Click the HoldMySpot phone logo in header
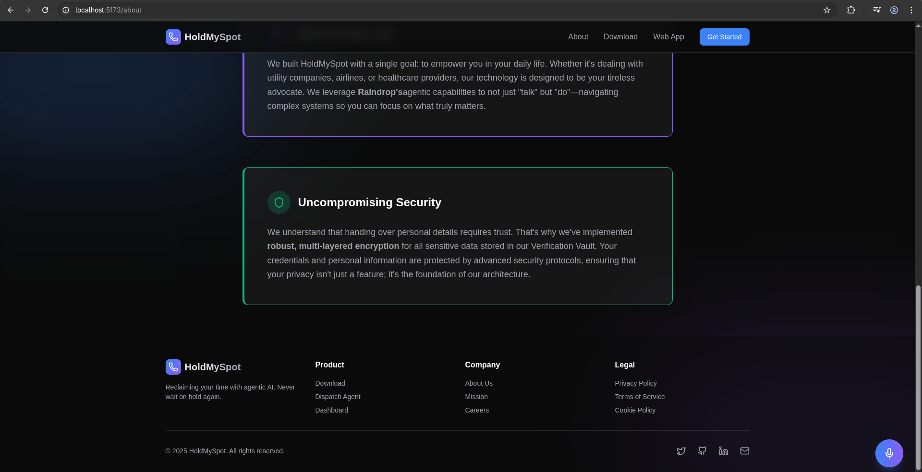The image size is (922, 472). point(173,37)
